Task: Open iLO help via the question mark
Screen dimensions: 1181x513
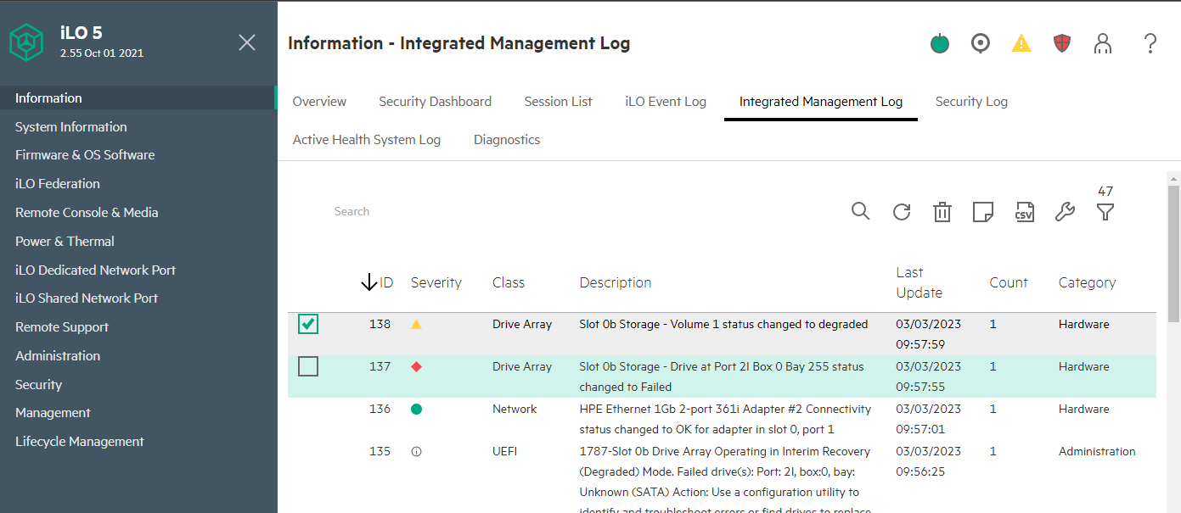Action: (1150, 42)
